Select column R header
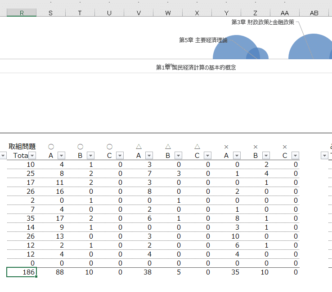The width and height of the screenshot is (332, 292). 22,13
